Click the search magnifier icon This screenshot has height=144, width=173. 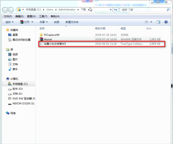168,10
